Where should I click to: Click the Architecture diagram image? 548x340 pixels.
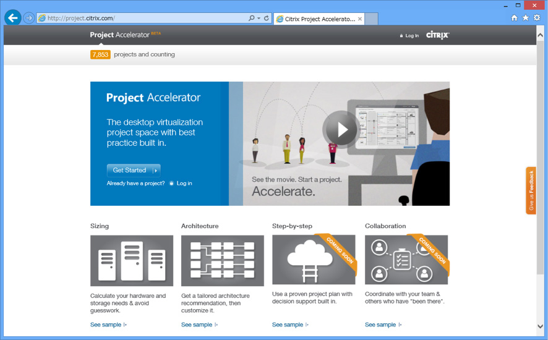[223, 261]
